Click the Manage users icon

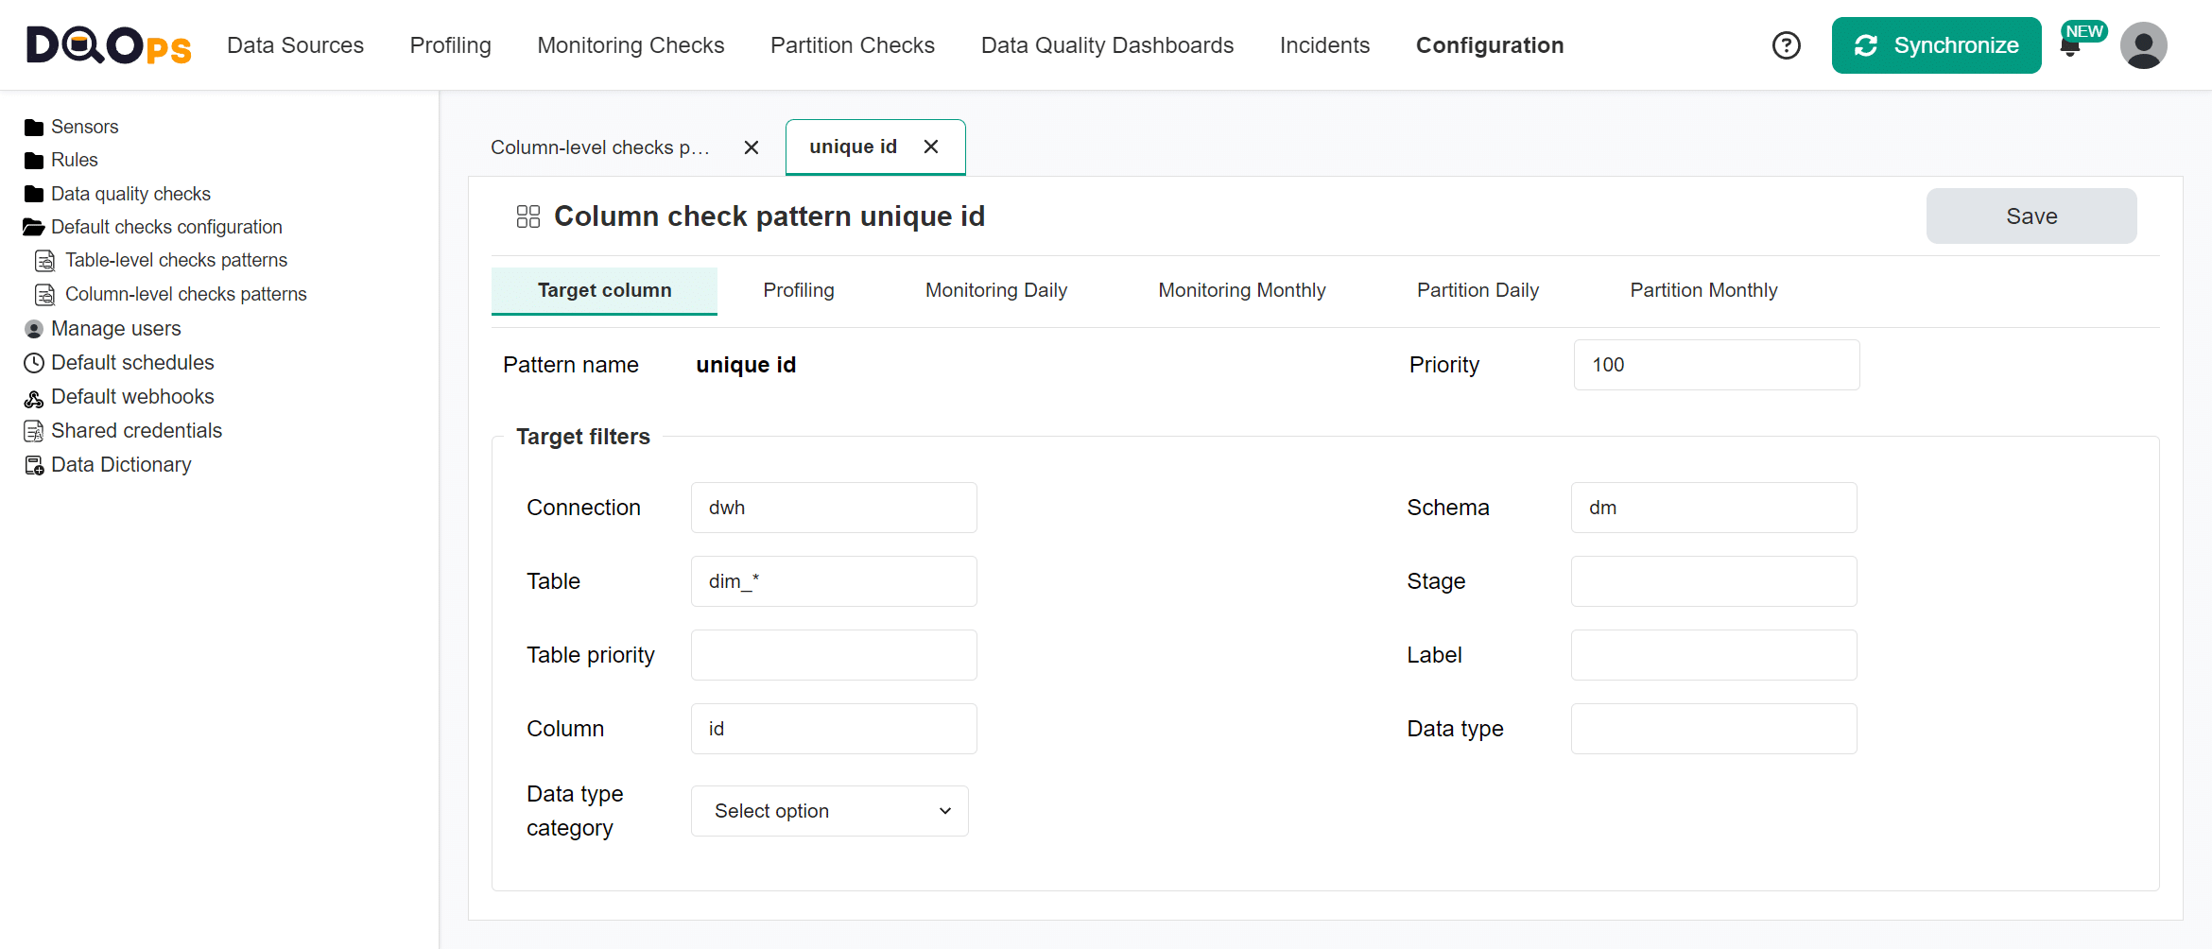point(33,328)
